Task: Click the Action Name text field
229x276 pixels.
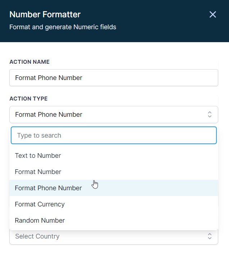Action: click(x=114, y=77)
